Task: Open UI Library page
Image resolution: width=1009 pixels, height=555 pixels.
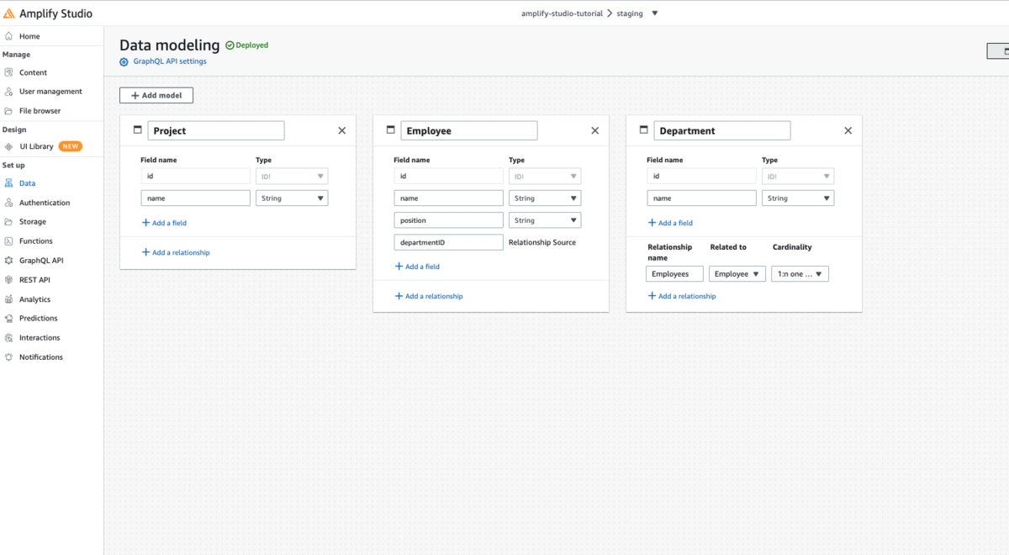Action: pyautogui.click(x=36, y=146)
